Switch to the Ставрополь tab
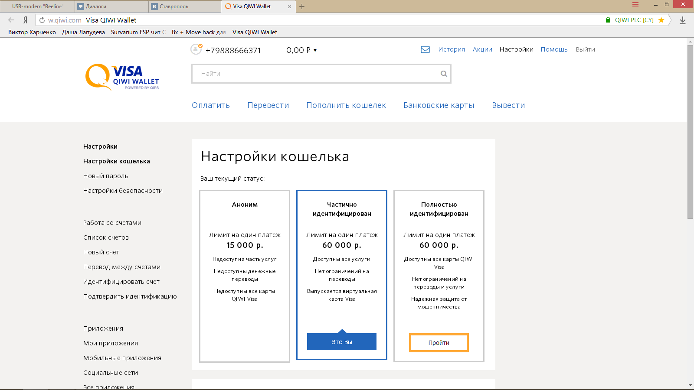 click(185, 6)
